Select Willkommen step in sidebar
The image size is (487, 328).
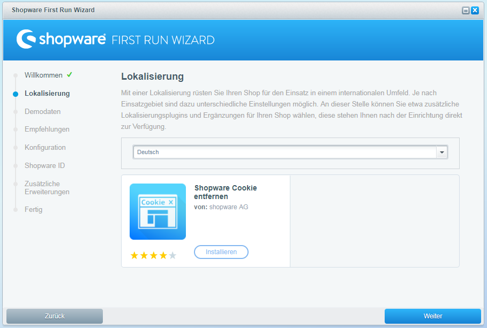[x=43, y=75]
